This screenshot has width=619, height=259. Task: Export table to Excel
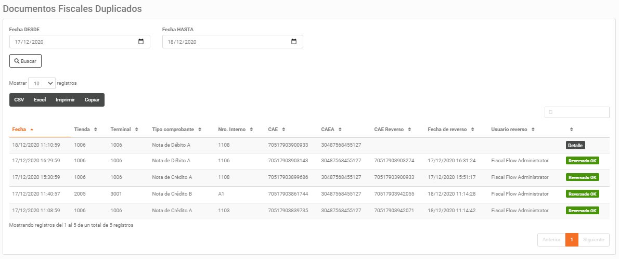click(40, 100)
